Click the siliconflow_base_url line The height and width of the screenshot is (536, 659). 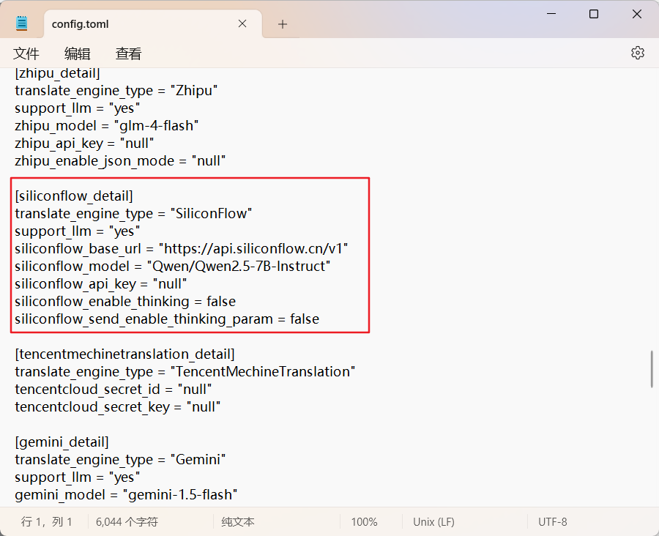(182, 249)
